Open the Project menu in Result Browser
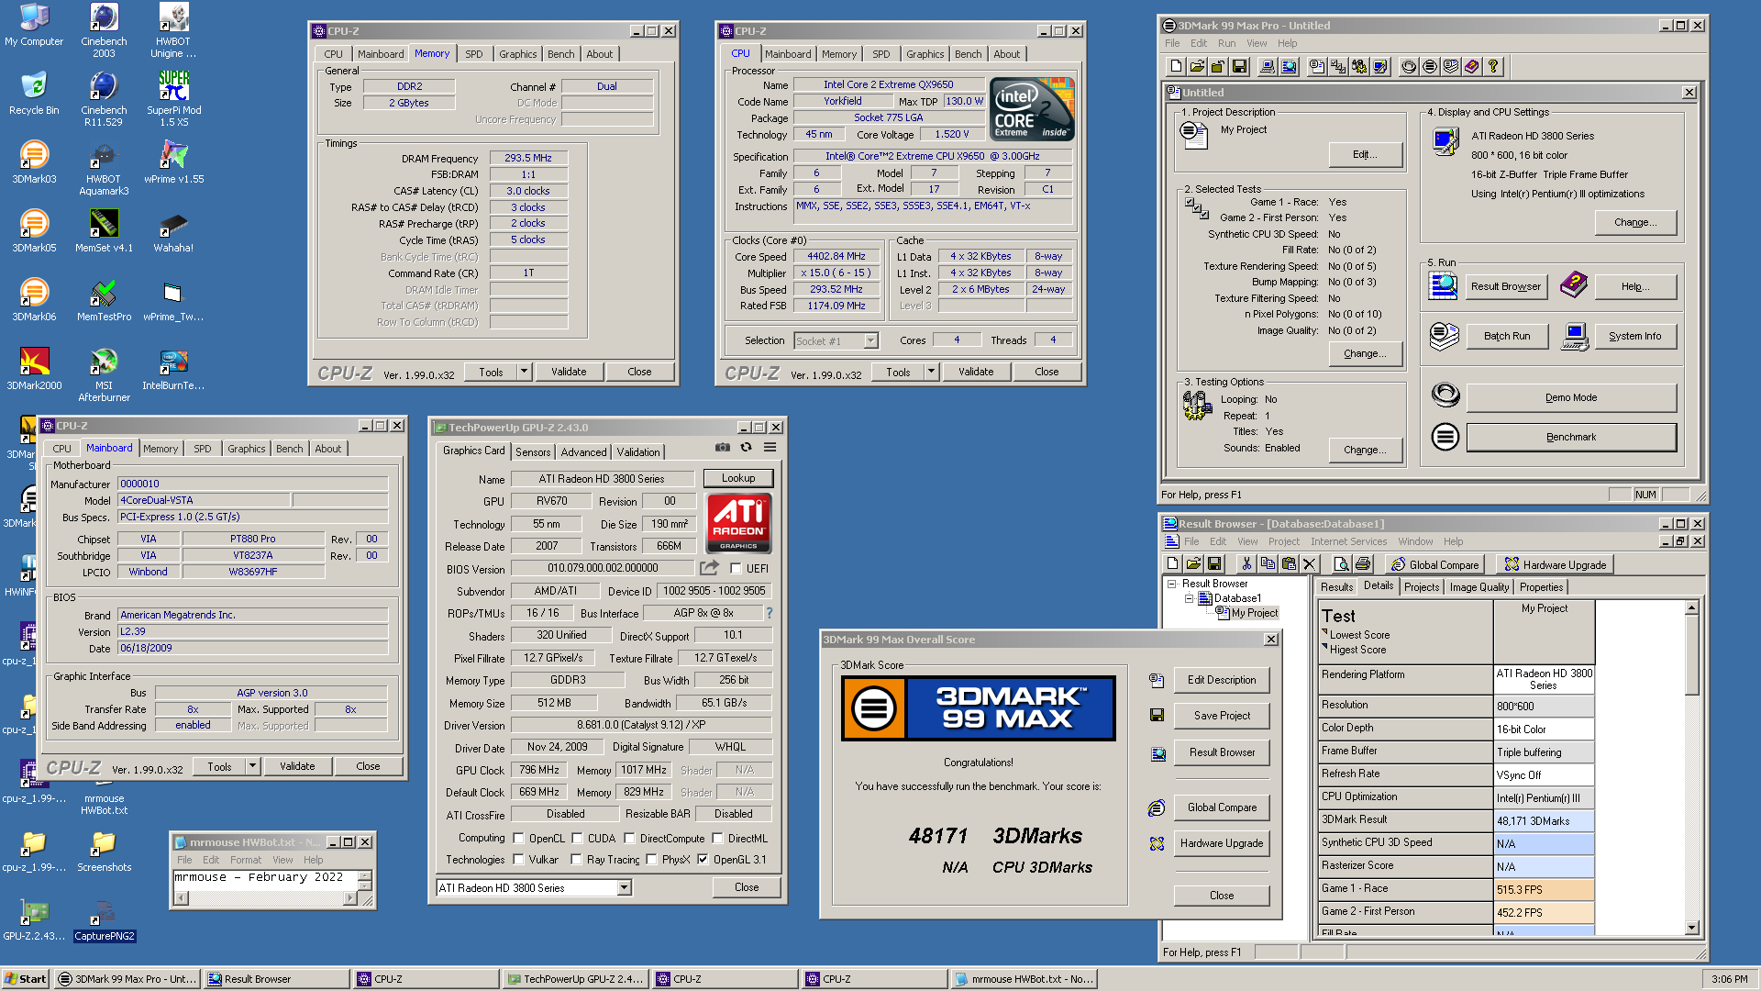This screenshot has height=991, width=1761. 1283,541
